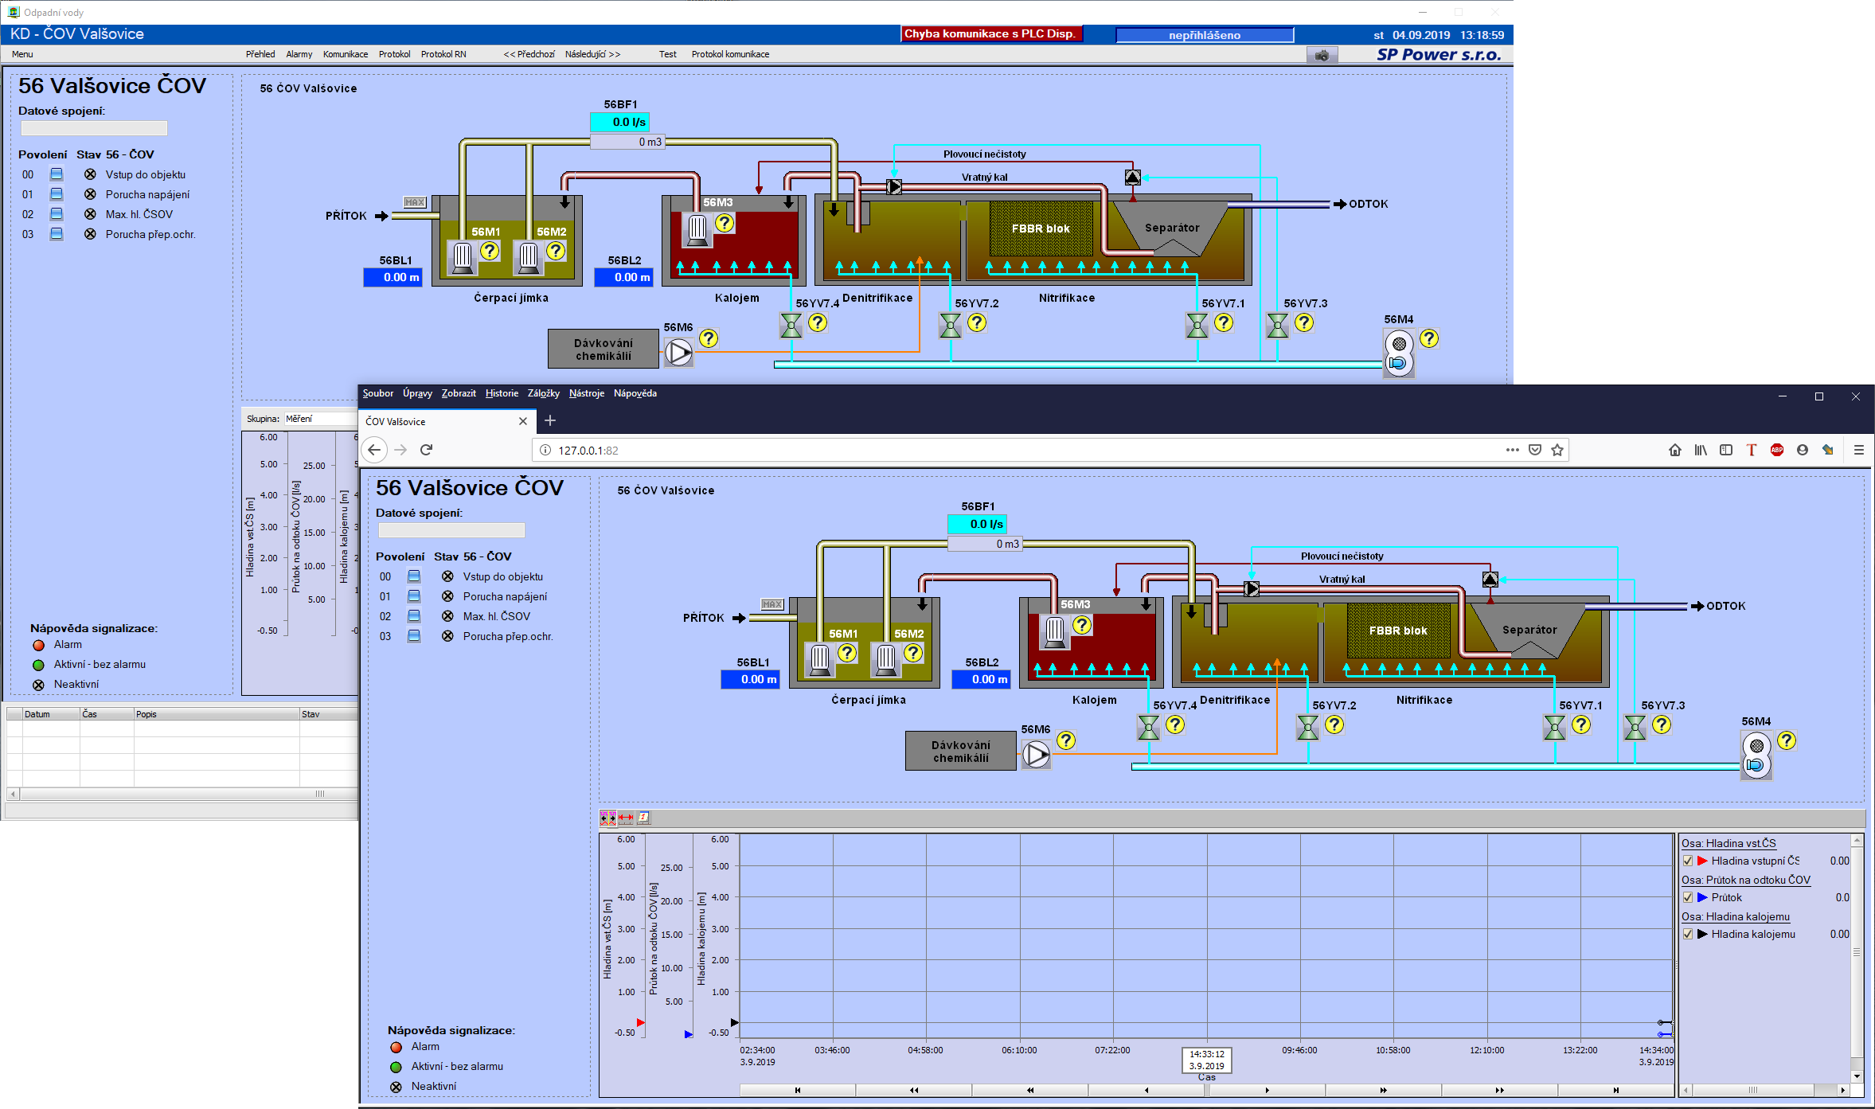The height and width of the screenshot is (1109, 1875).
Task: Open the Firefox home page icon
Action: pyautogui.click(x=1675, y=450)
